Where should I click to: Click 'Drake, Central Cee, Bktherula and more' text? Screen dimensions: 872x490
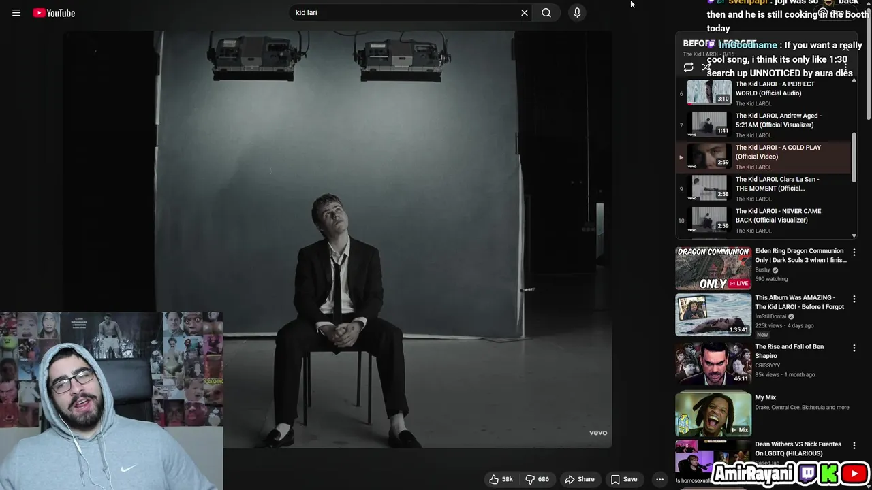[x=802, y=407]
